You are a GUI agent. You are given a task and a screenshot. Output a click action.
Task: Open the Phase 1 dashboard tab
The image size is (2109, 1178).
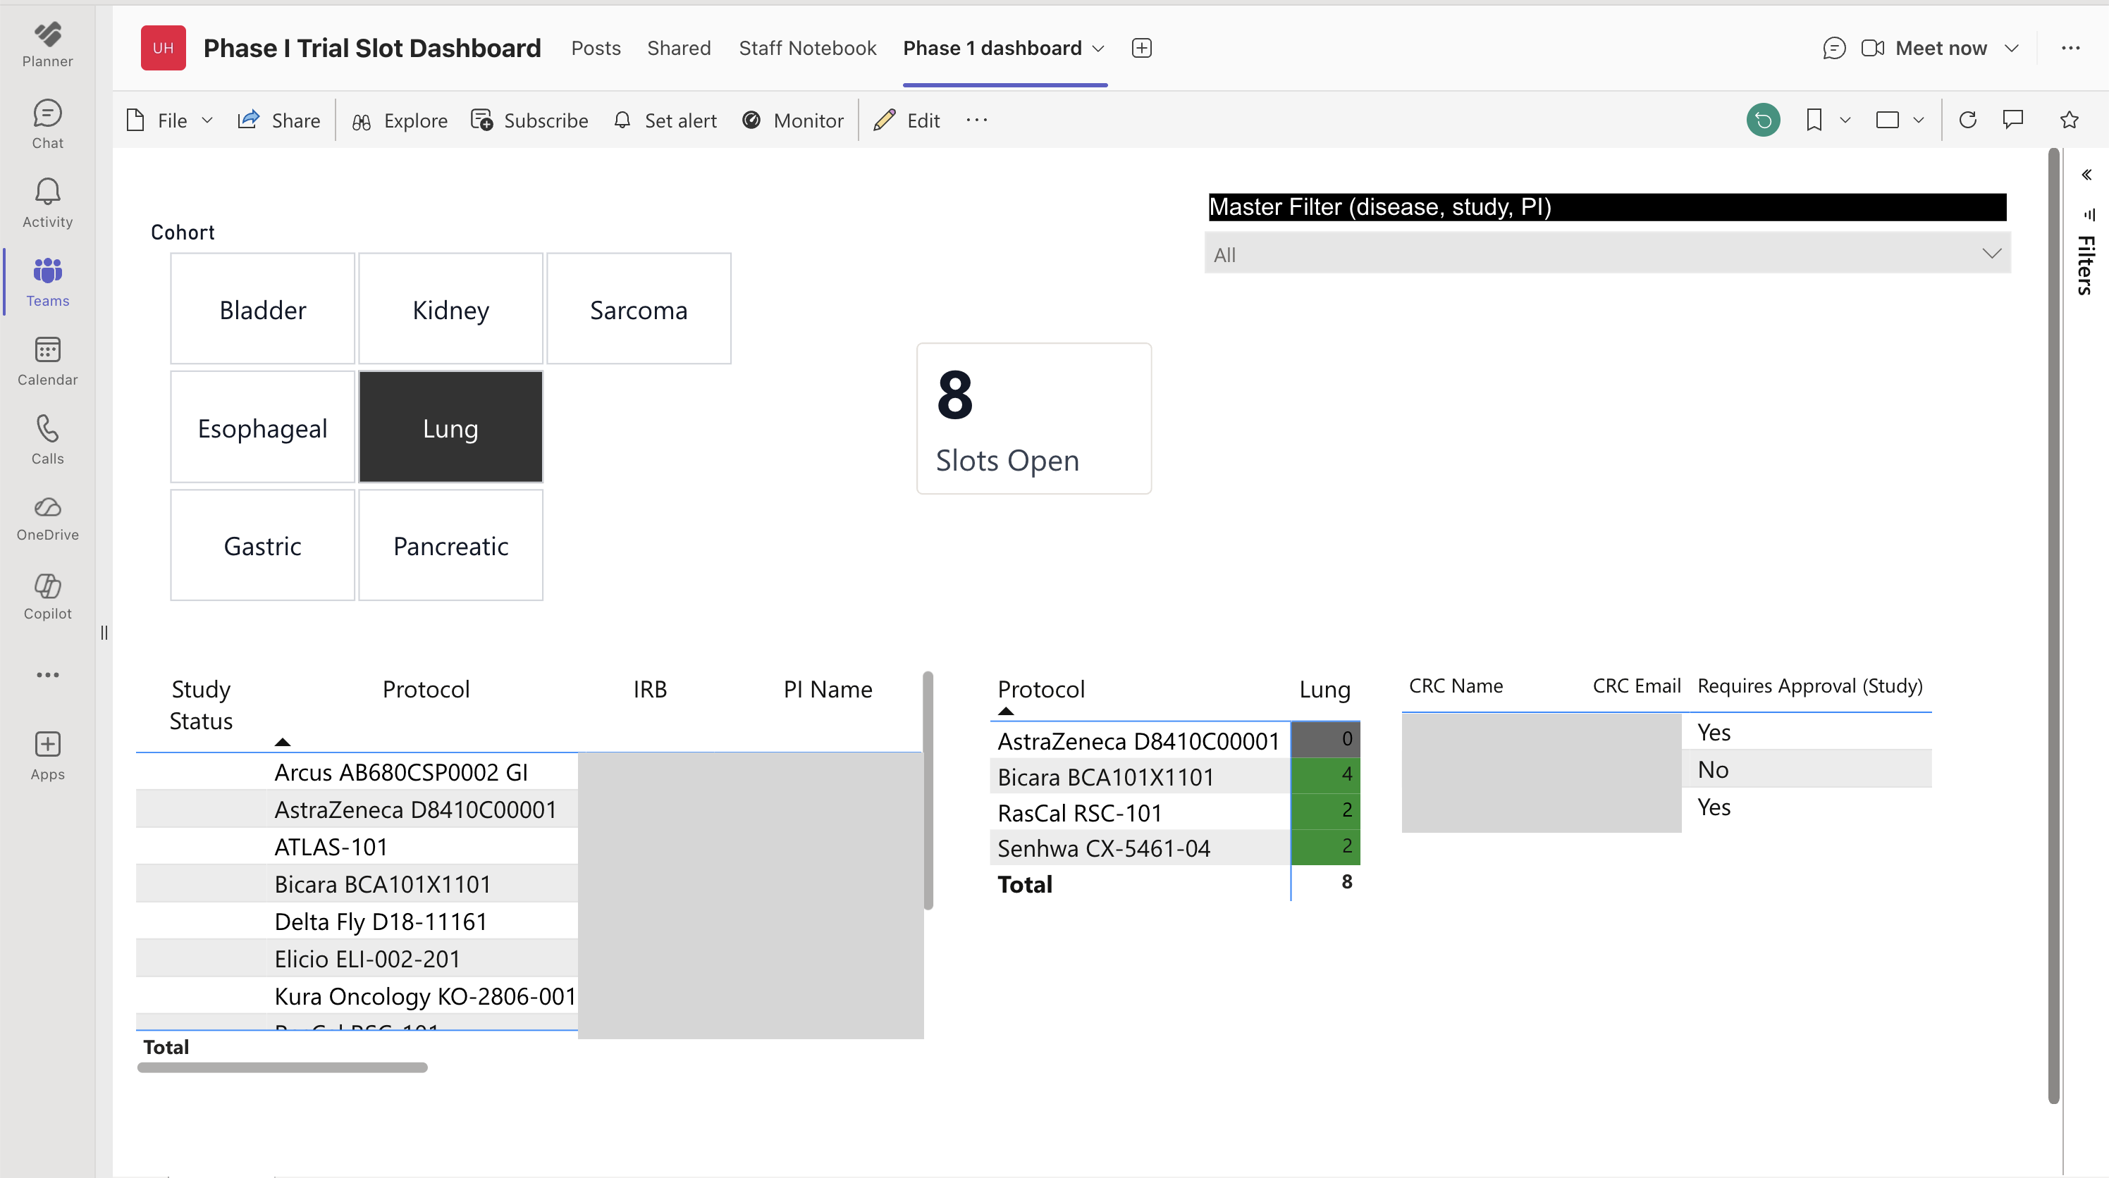pyautogui.click(x=992, y=49)
